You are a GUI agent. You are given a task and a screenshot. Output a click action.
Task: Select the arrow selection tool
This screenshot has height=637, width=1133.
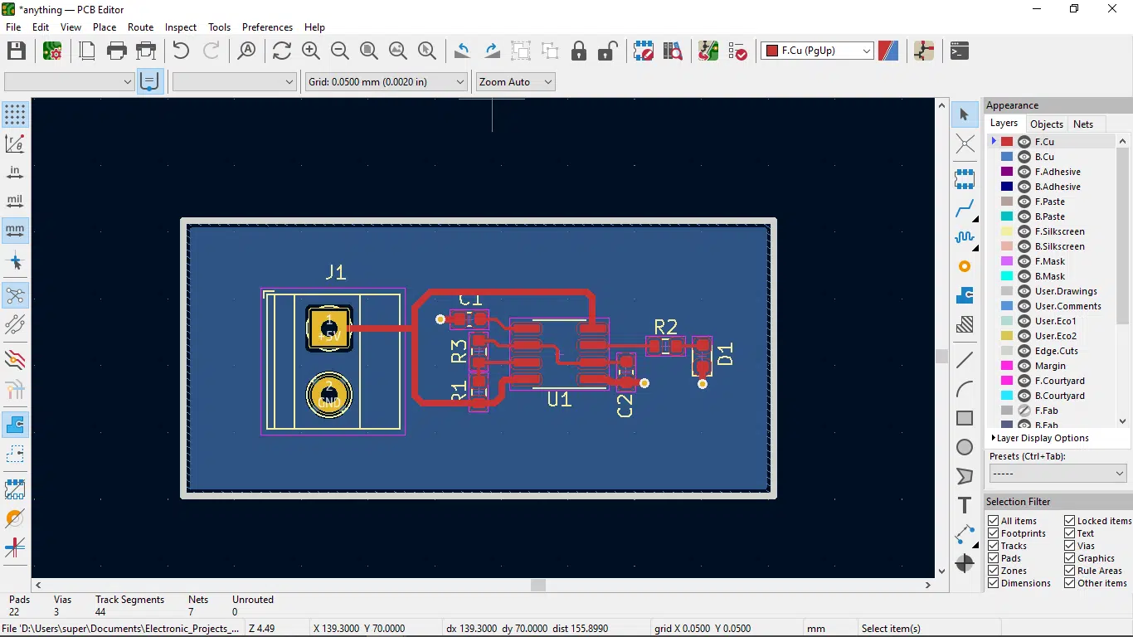click(x=965, y=114)
